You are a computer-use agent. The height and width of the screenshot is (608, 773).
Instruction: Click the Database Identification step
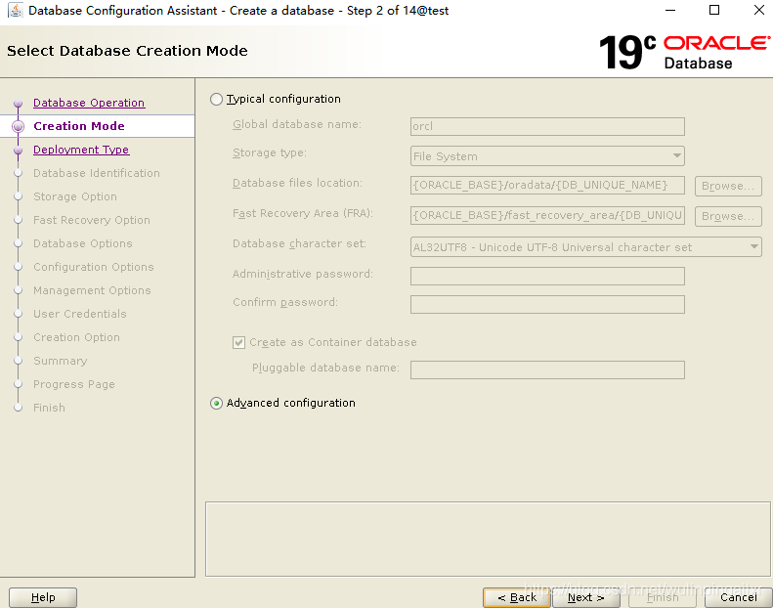[x=97, y=173]
